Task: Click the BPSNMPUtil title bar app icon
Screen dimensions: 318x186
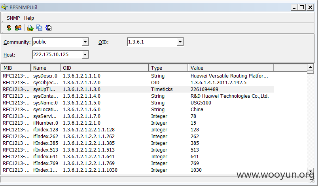Action: (x=4, y=7)
